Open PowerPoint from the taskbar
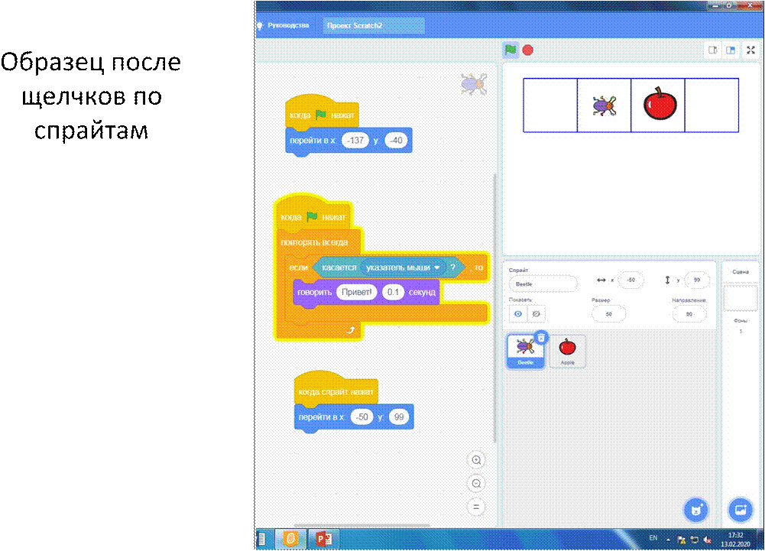This screenshot has width=765, height=551. 327,537
